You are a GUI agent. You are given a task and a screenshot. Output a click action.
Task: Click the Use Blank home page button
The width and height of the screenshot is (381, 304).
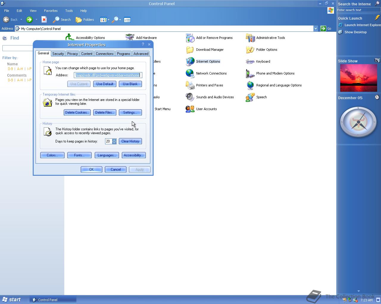(130, 84)
